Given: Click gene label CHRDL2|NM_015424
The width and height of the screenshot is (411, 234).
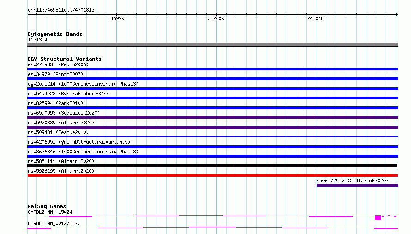Looking at the screenshot, I should [50, 212].
